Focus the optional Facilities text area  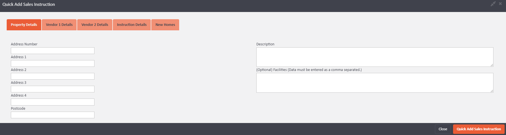coord(375,83)
